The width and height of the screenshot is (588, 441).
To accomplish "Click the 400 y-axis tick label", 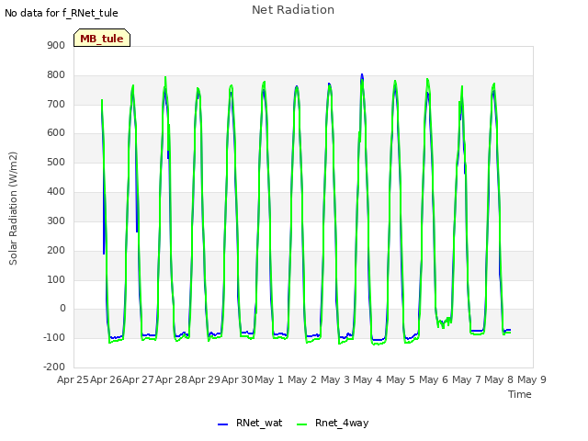I will 56,192.
